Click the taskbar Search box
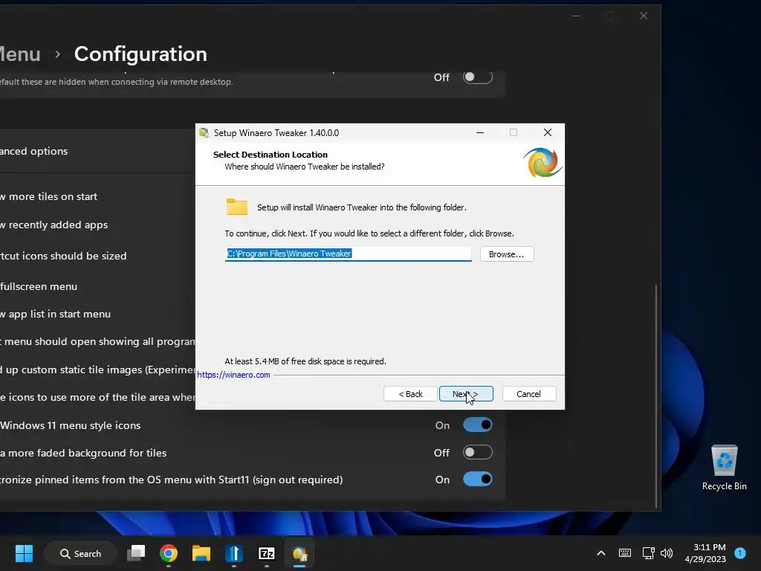 (x=80, y=553)
